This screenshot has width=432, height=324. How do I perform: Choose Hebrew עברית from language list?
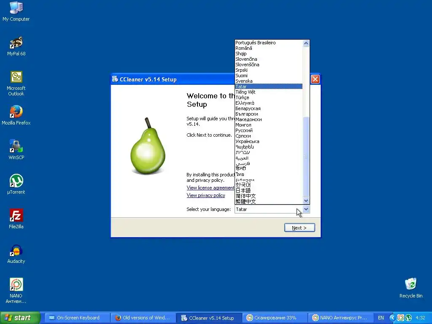pos(269,152)
